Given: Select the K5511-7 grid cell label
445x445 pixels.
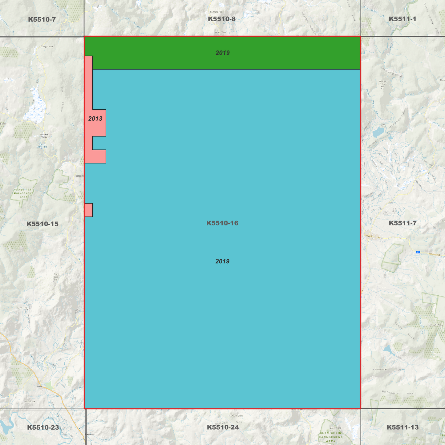Looking at the screenshot, I should pyautogui.click(x=402, y=223).
